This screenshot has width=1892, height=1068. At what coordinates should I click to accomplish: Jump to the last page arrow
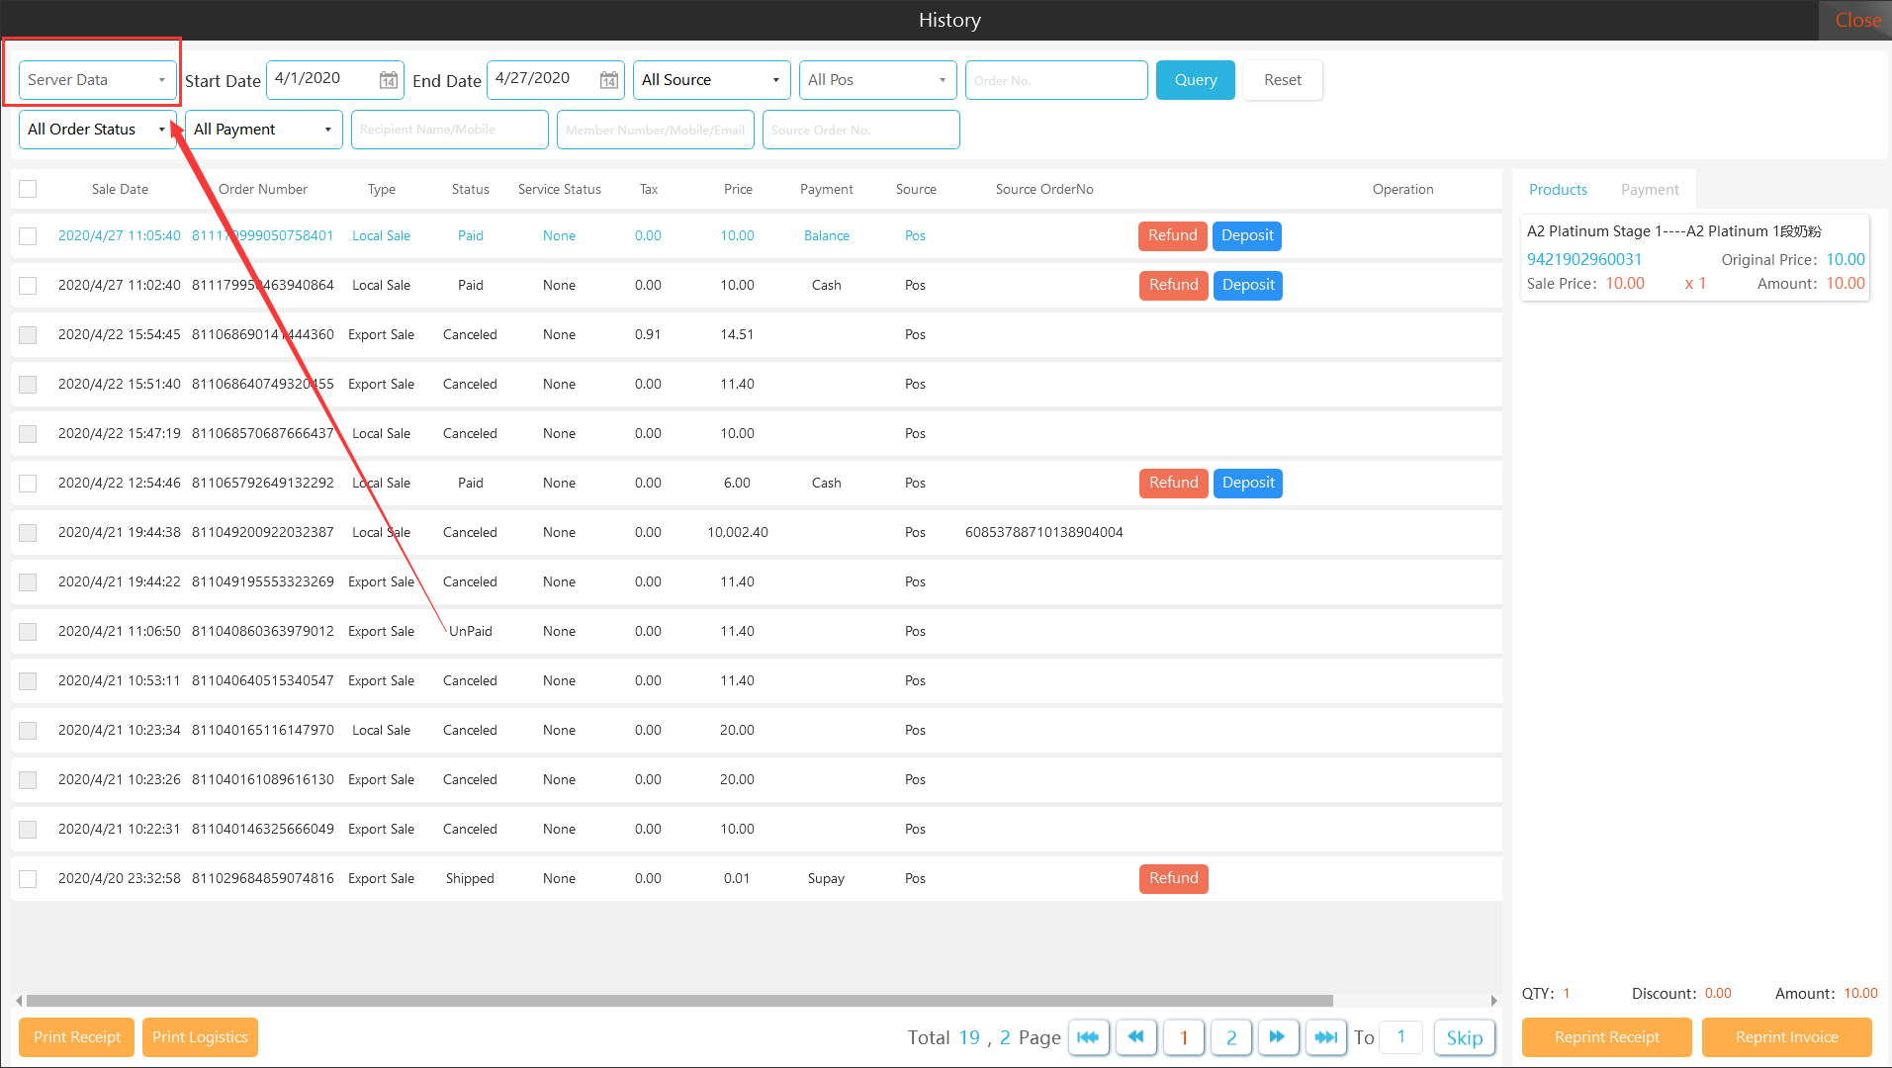point(1325,1037)
